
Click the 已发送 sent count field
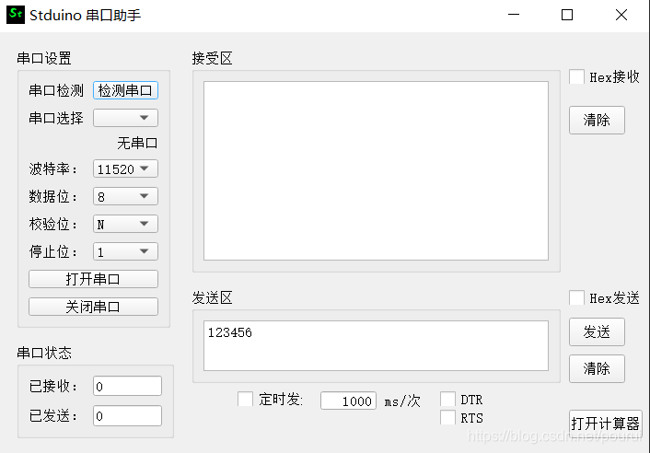tap(128, 415)
